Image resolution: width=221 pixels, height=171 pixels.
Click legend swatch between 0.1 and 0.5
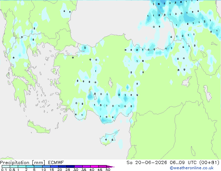click(6, 166)
